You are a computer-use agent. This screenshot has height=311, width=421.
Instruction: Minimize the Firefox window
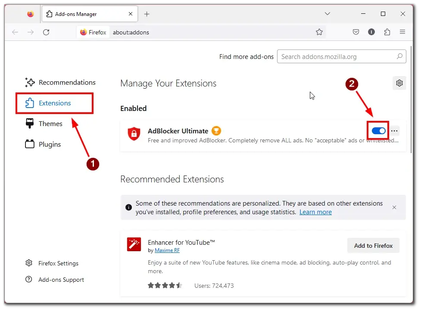[363, 14]
